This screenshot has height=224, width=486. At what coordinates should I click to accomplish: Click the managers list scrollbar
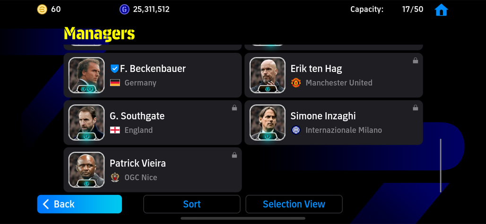441,166
